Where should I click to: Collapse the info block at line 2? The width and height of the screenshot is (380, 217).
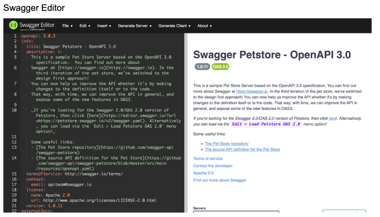pyautogui.click(x=18, y=41)
